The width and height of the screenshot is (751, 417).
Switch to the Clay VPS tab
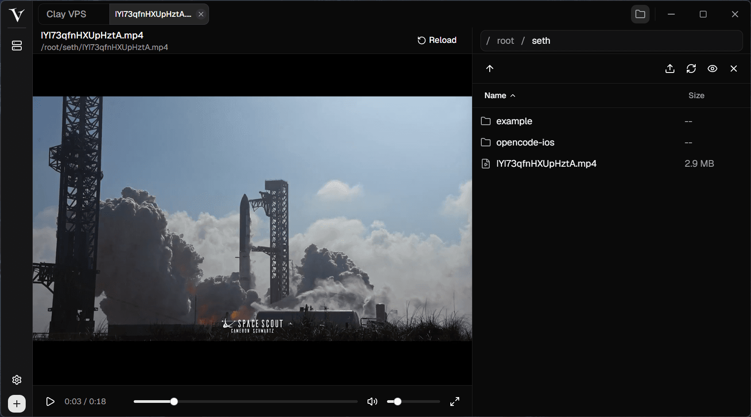[66, 14]
